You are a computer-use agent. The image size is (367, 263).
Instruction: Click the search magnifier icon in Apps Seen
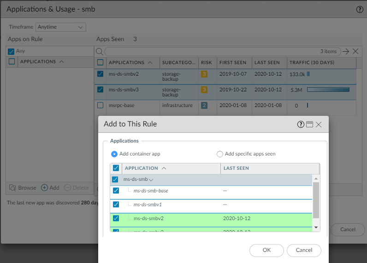100,51
